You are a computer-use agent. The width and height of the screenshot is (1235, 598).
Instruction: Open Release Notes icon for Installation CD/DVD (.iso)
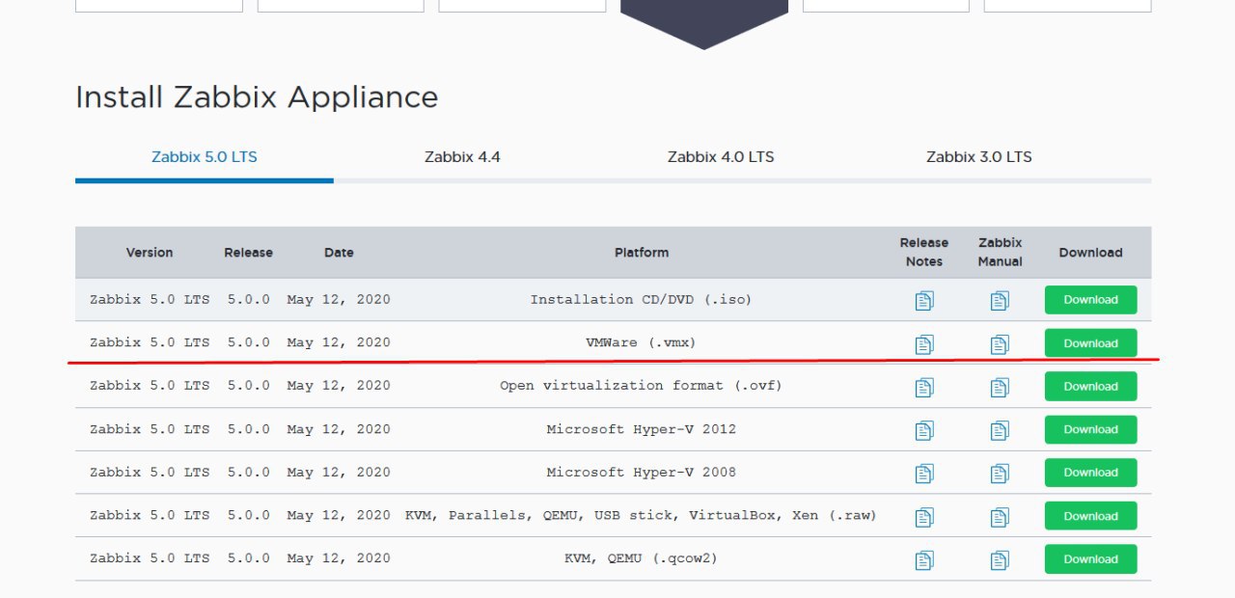point(924,301)
